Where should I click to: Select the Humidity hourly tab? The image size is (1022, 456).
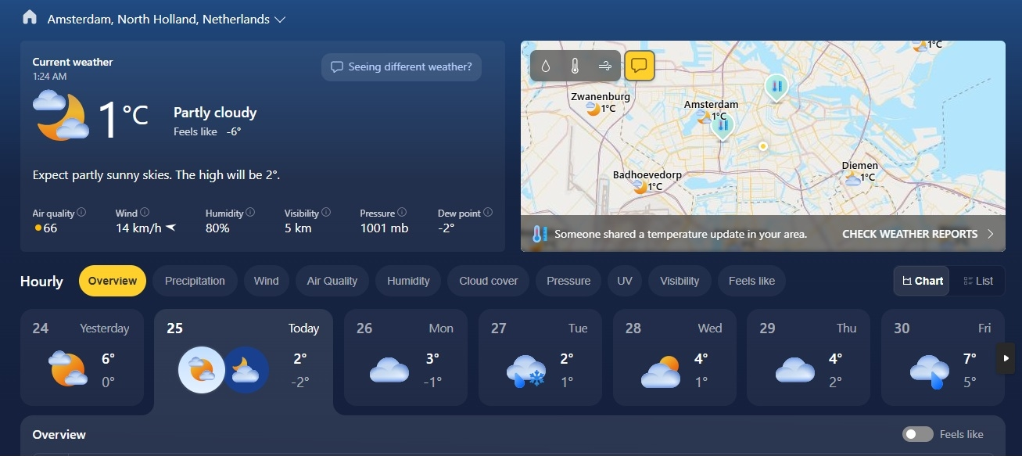pos(408,281)
